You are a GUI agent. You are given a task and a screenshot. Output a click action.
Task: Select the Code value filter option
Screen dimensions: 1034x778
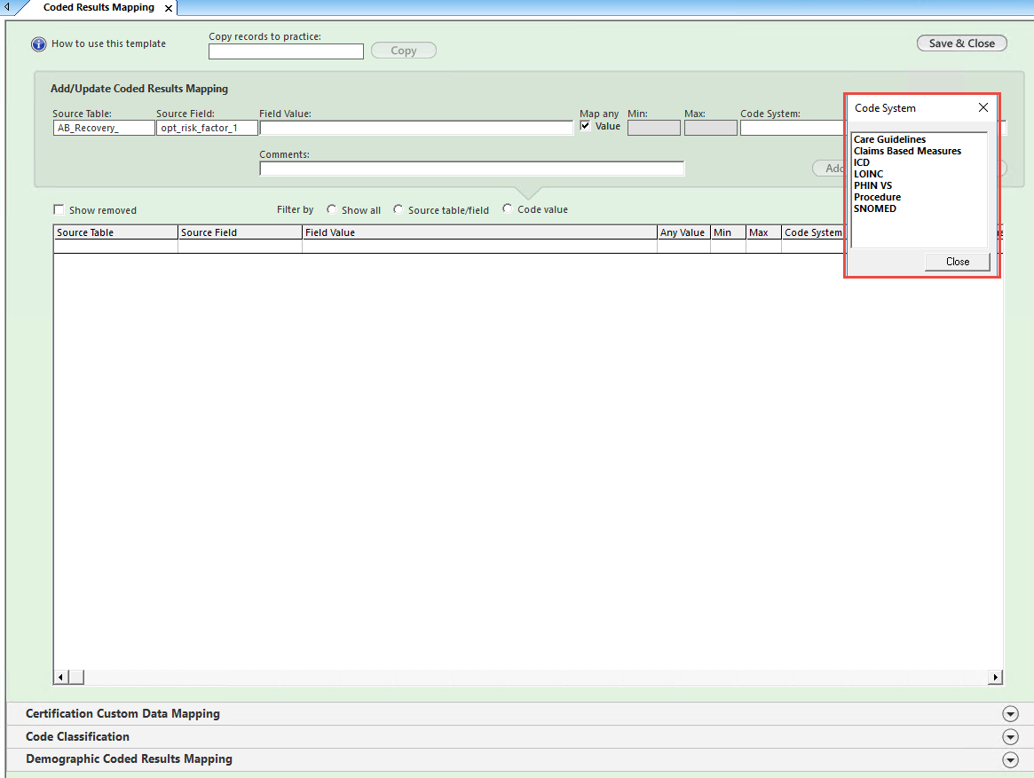507,208
